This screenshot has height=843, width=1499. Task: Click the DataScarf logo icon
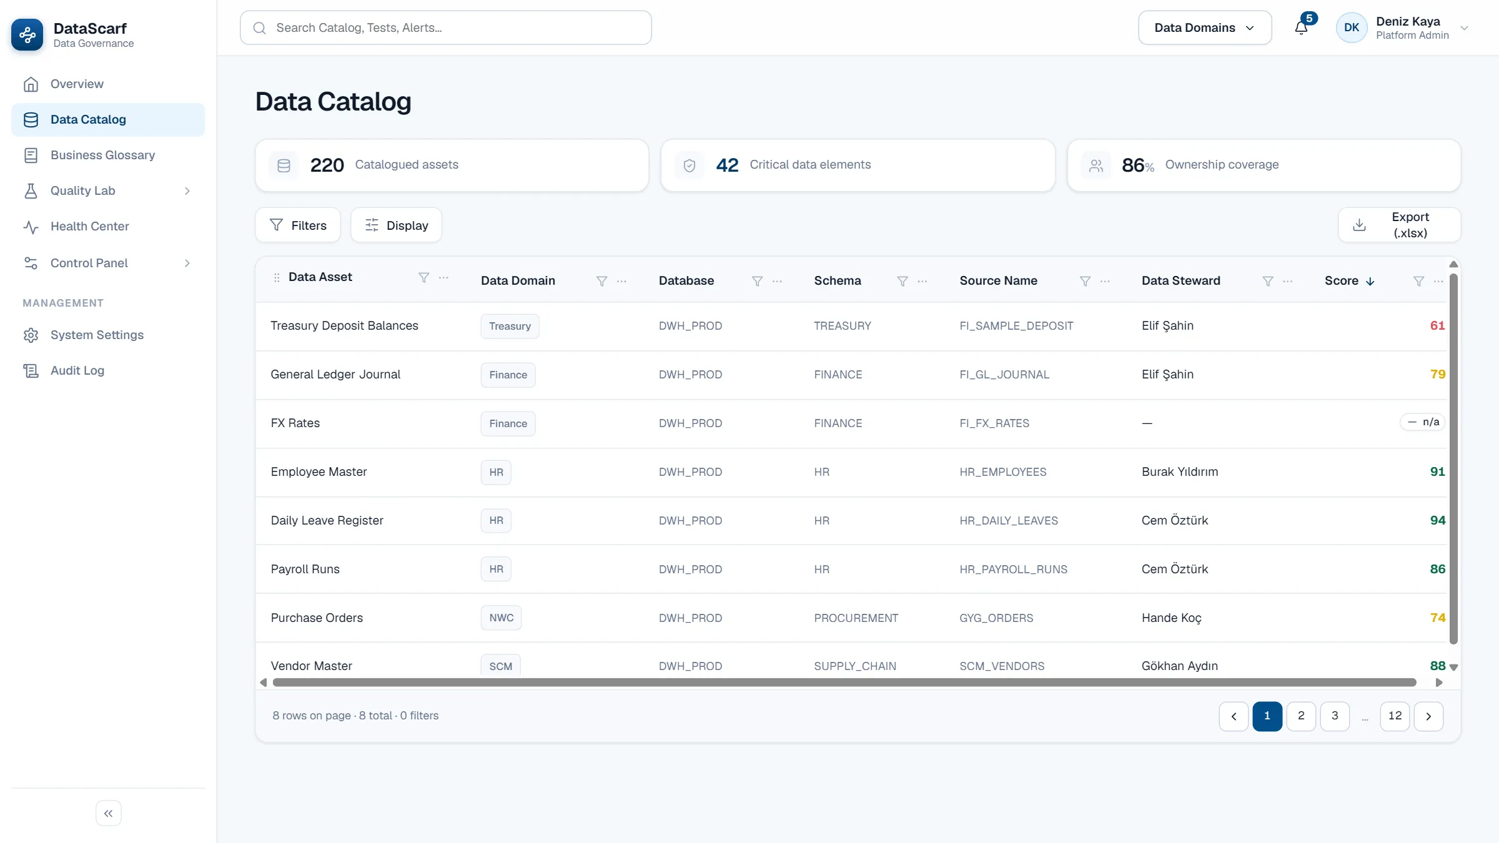coord(27,34)
